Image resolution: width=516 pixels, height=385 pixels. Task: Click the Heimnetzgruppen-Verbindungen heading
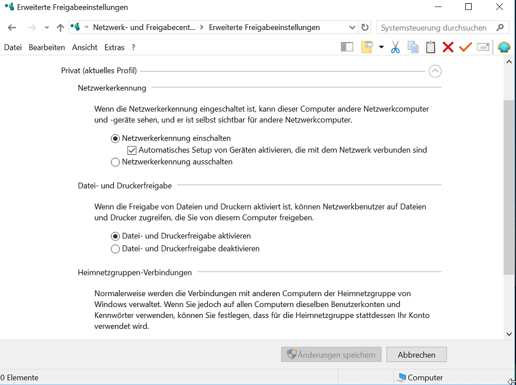point(134,273)
